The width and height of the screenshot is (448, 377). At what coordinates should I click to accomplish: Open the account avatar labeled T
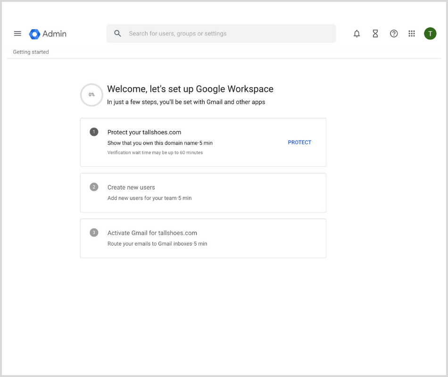point(430,34)
